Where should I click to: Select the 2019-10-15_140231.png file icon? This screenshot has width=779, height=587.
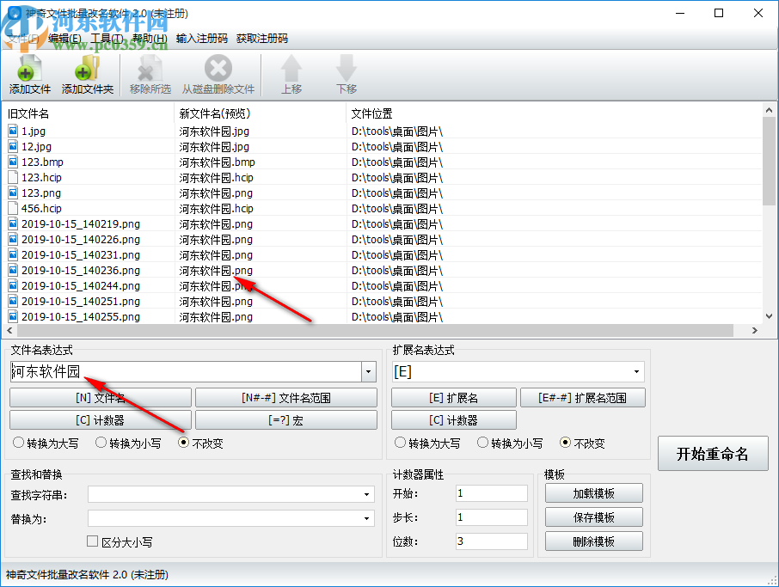point(14,254)
